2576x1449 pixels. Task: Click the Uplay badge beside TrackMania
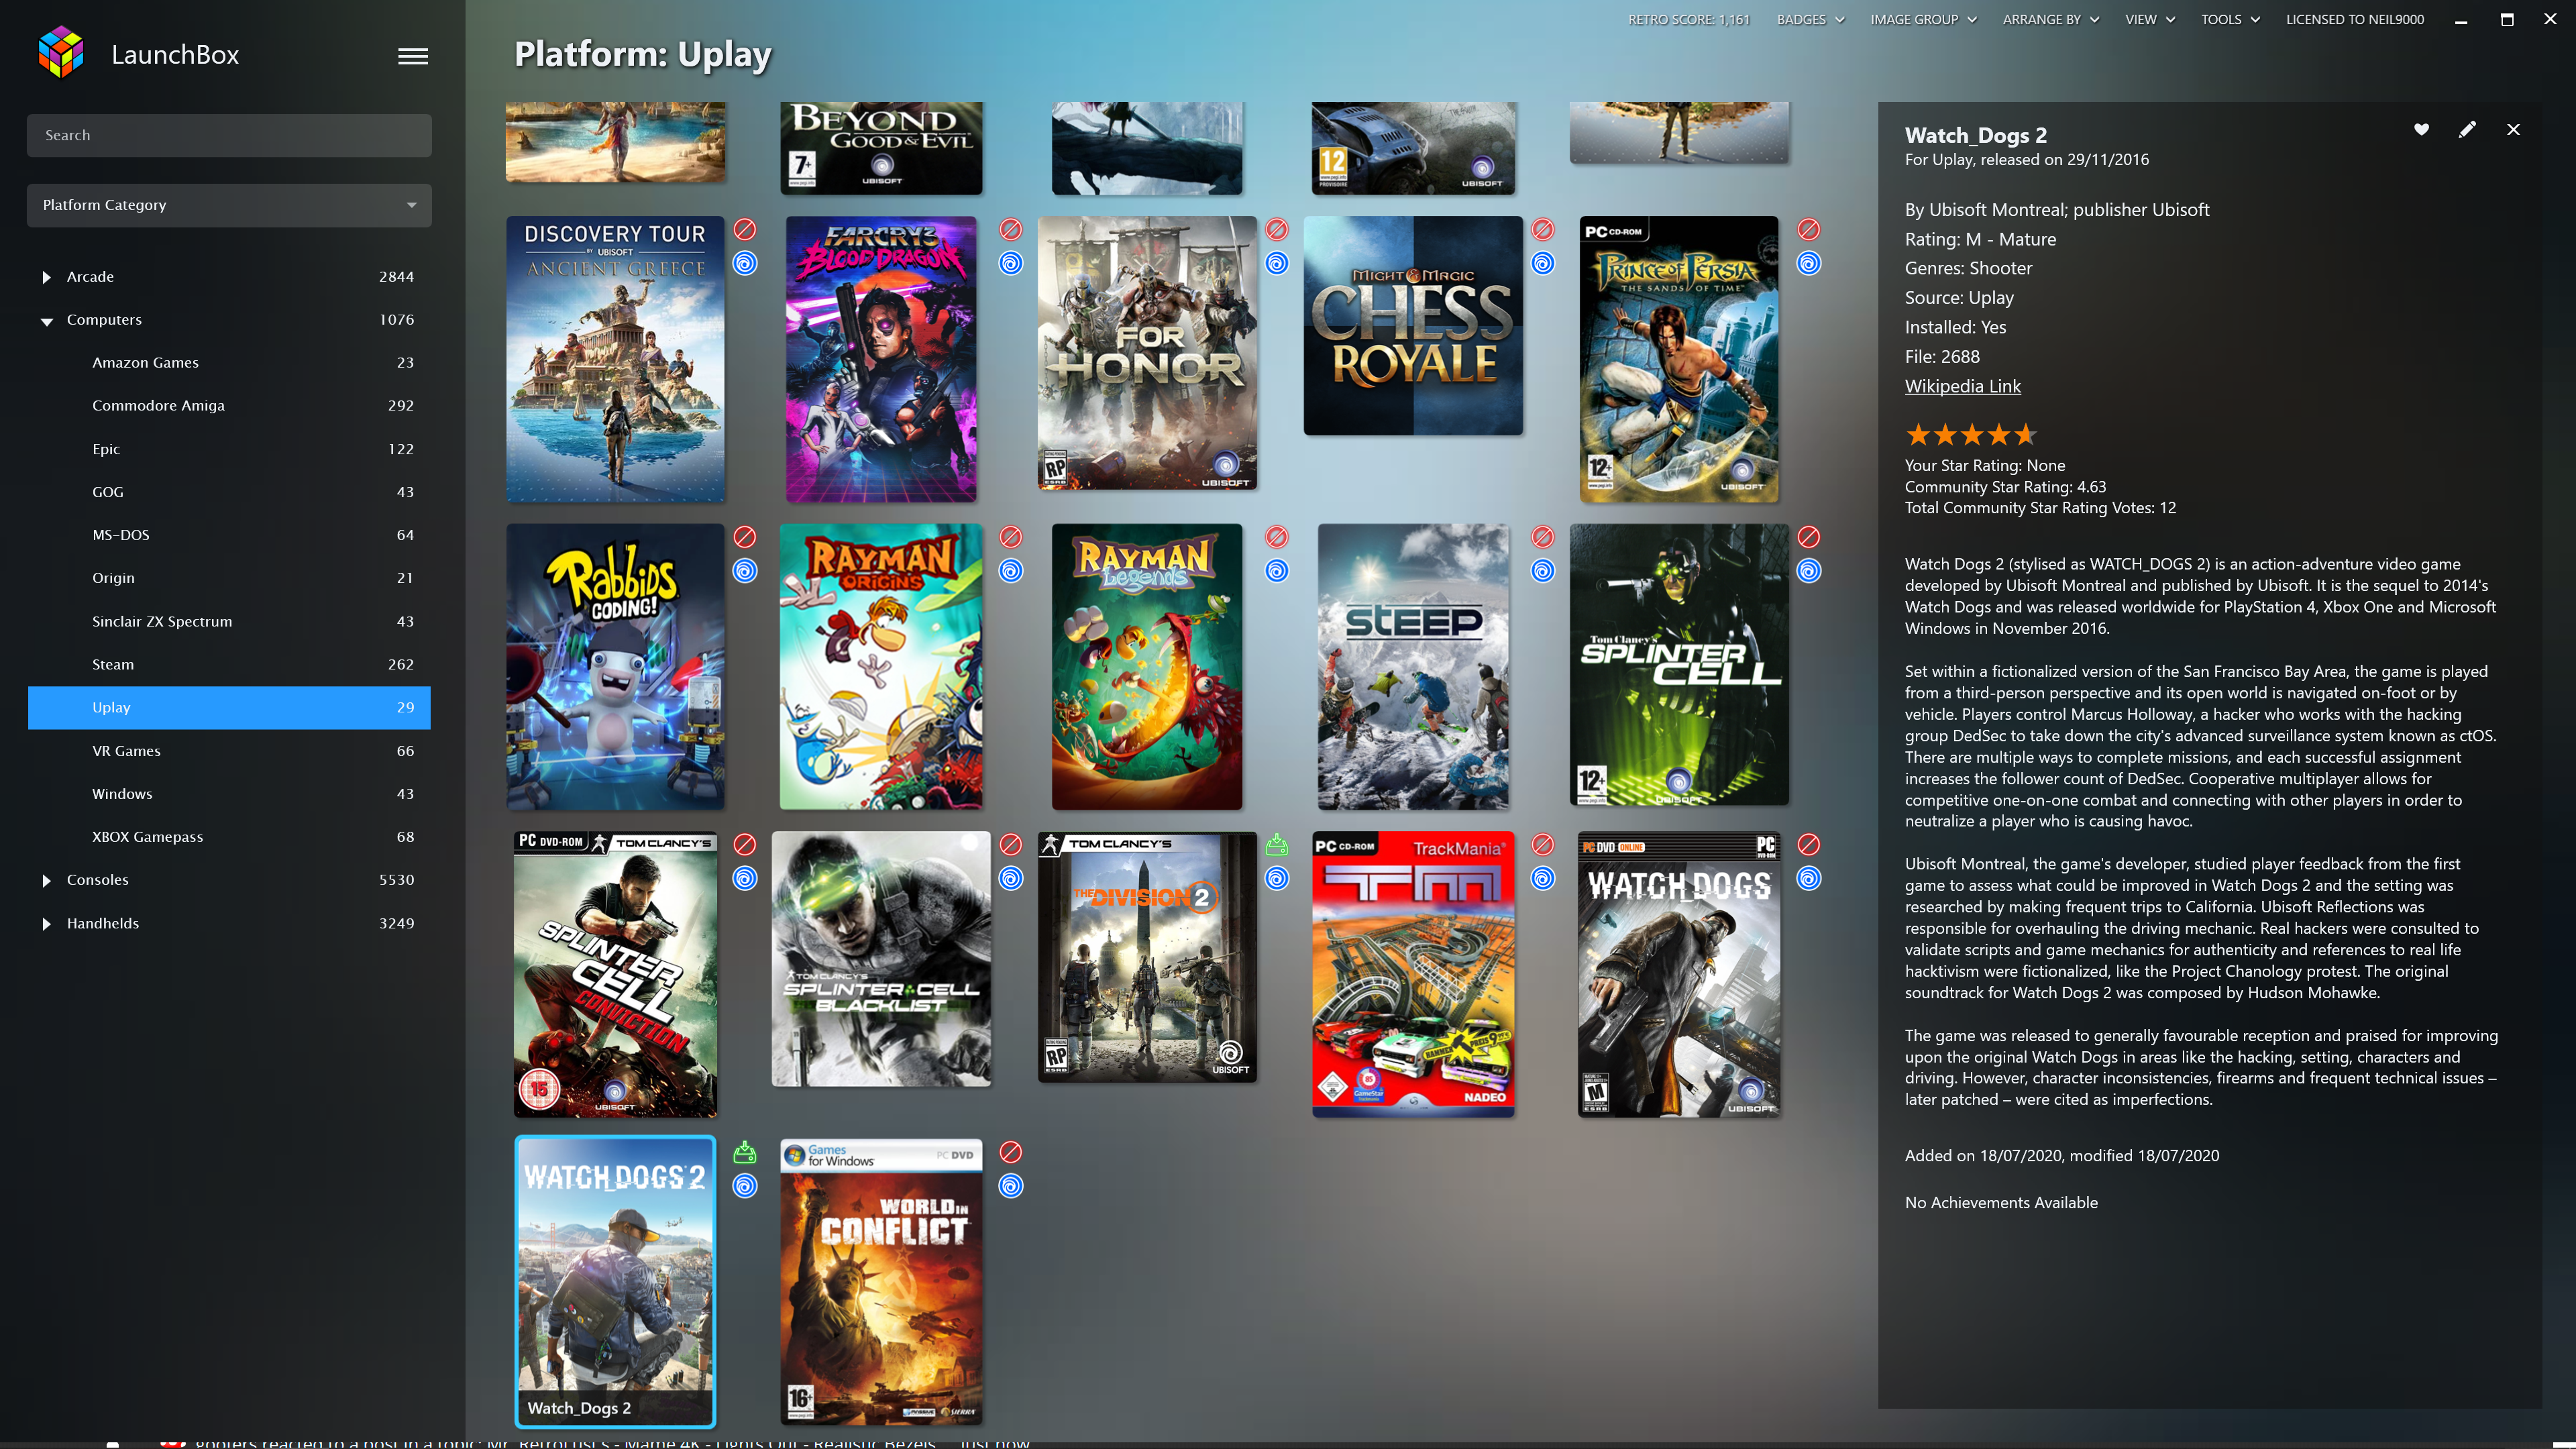(1543, 878)
